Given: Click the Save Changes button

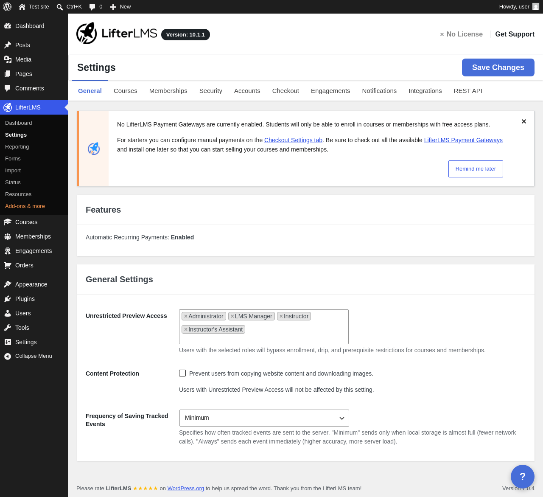Looking at the screenshot, I should tap(498, 67).
